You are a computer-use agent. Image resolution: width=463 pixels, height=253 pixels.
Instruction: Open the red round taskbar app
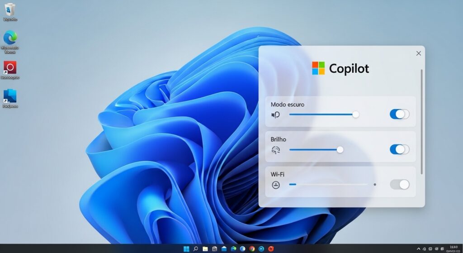(271, 249)
